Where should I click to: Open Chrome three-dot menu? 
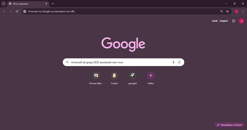pyautogui.click(x=243, y=11)
